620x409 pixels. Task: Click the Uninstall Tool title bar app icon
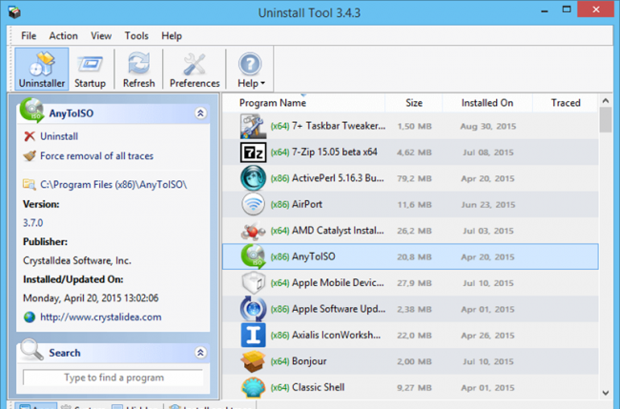click(14, 12)
